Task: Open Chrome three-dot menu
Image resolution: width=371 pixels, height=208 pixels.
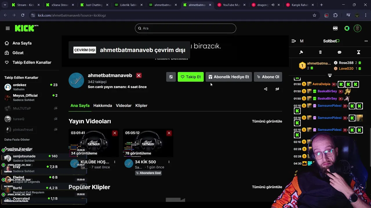Action: tap(365, 15)
